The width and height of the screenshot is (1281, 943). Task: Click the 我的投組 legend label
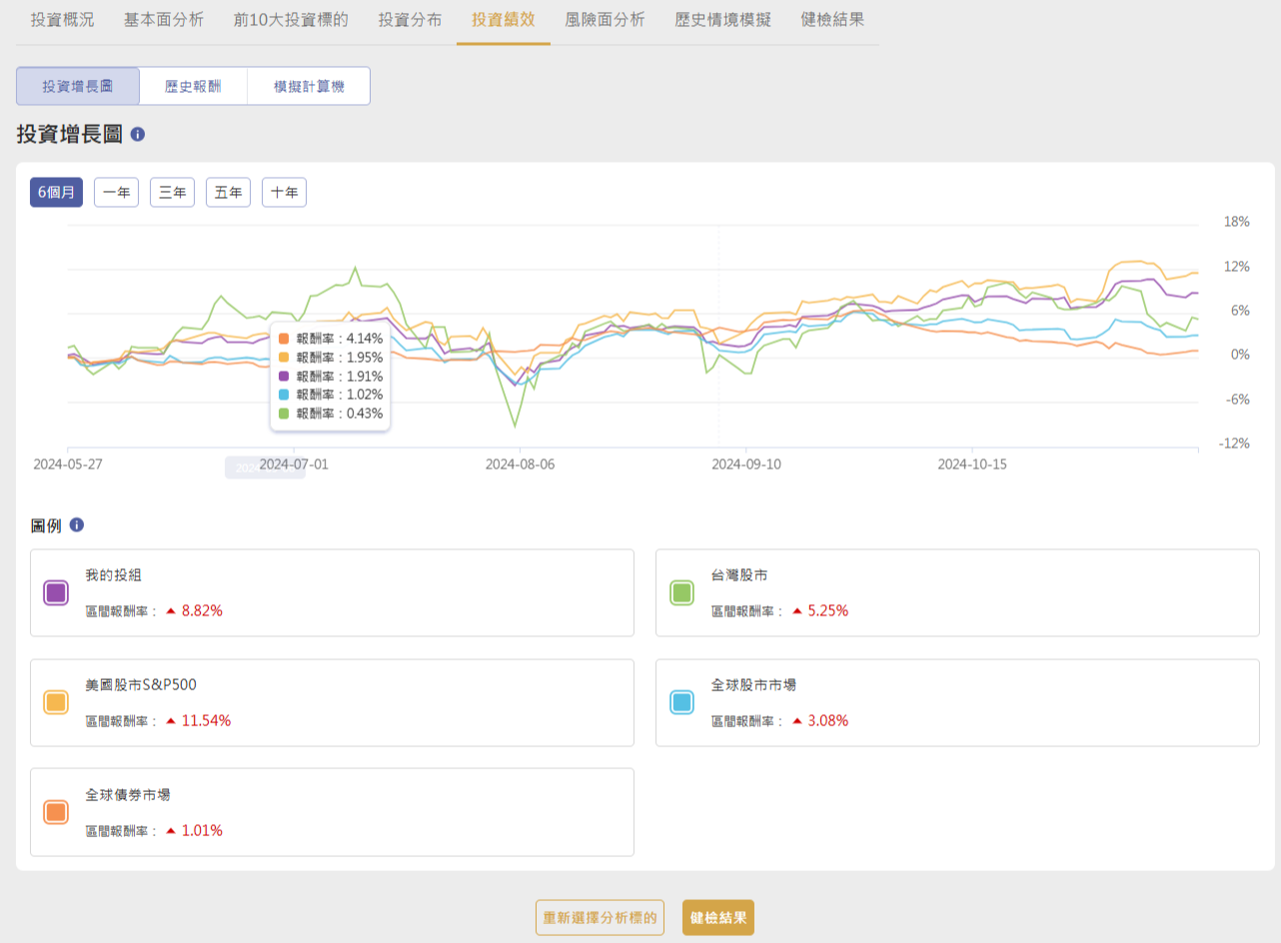click(113, 575)
